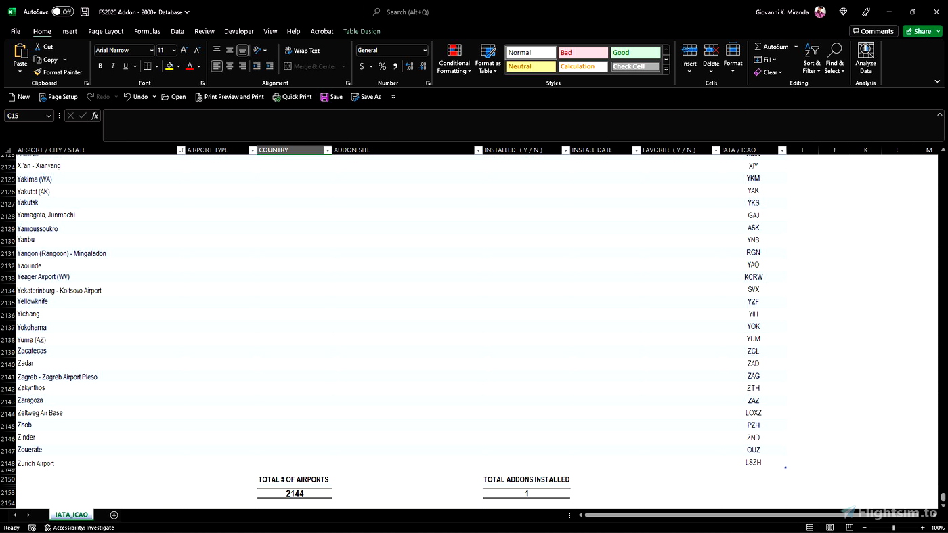Screen dimensions: 948x533
Task: Click Delete cells icon
Action: 711,50
